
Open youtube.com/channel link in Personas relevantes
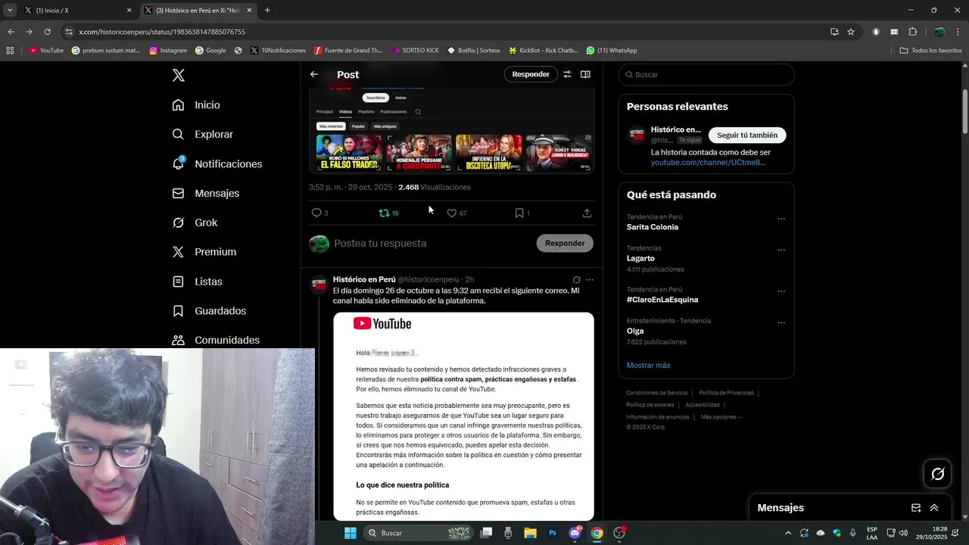click(708, 163)
